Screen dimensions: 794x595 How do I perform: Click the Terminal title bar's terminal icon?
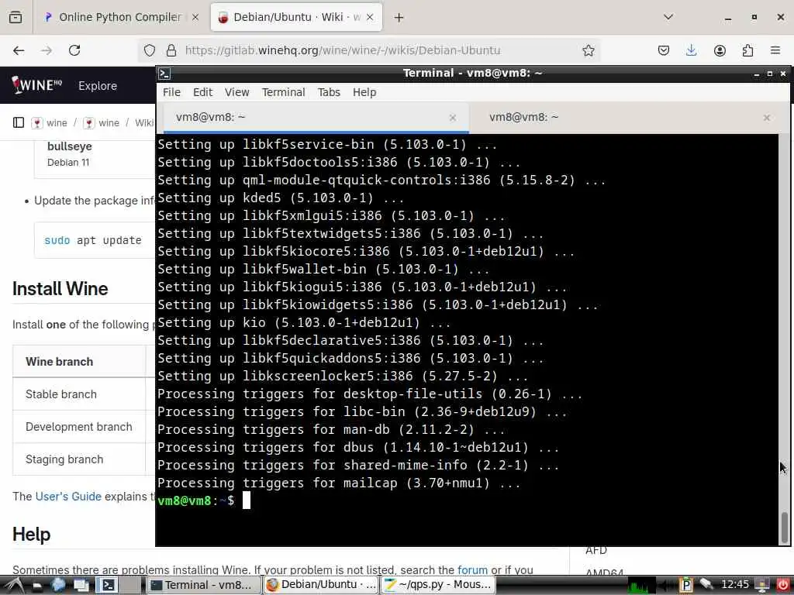coord(164,74)
